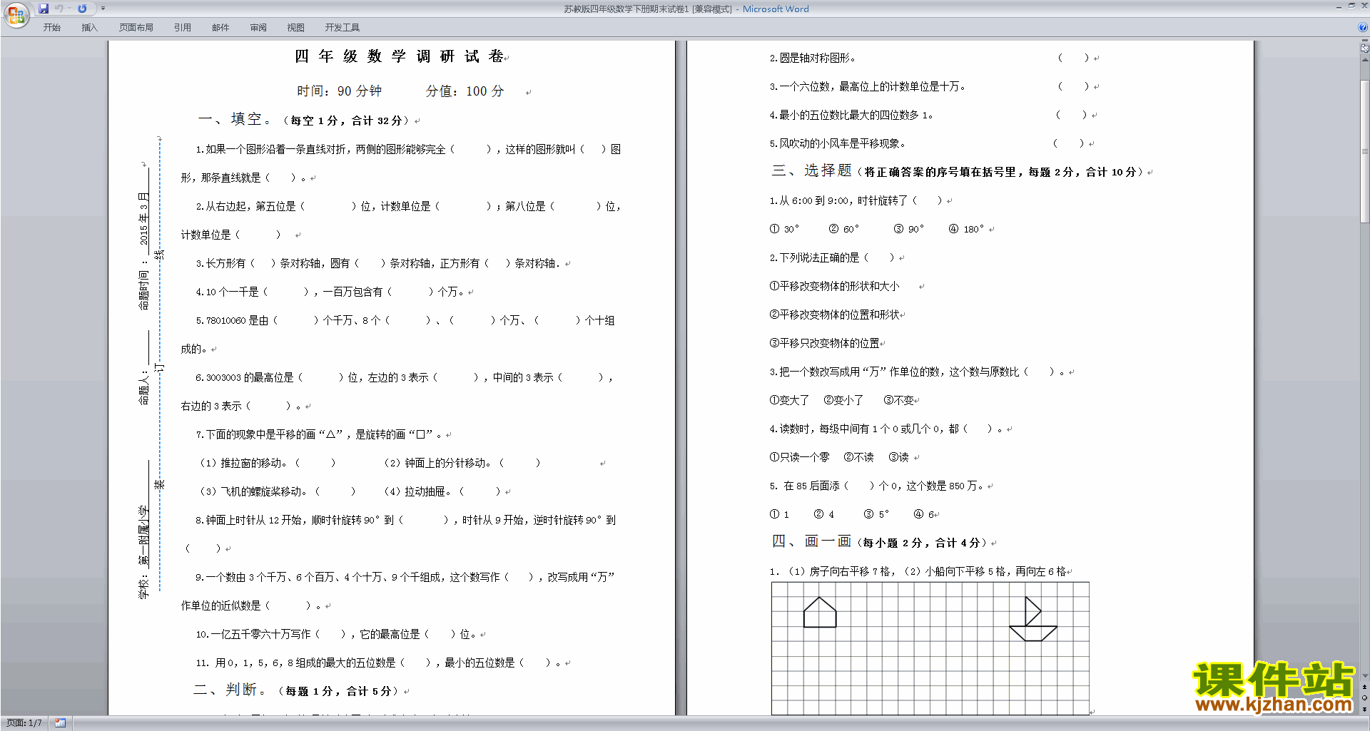Click the line 2.圆是轴对称图形
The image size is (1370, 731).
point(812,58)
